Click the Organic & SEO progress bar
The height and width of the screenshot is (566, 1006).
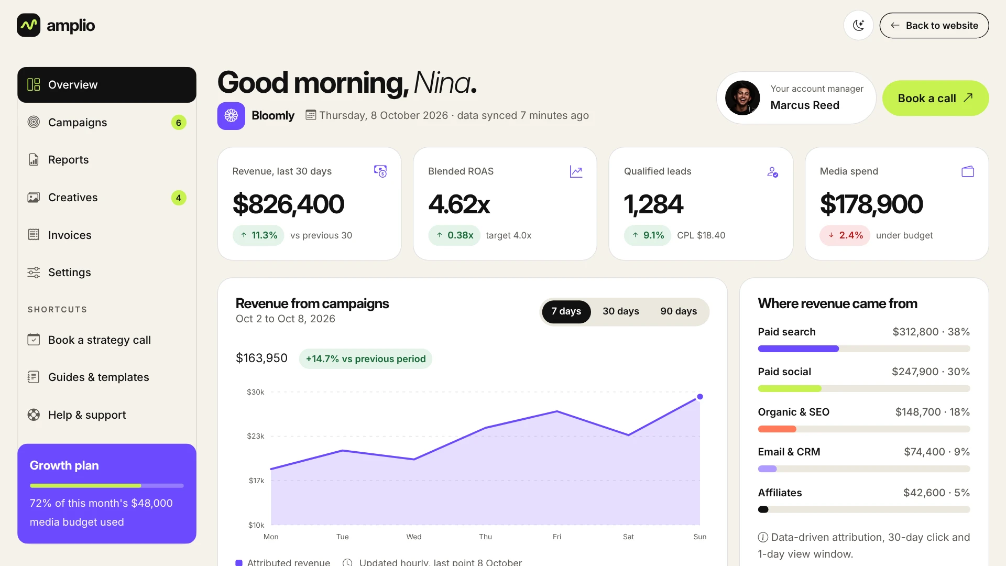pos(863,429)
